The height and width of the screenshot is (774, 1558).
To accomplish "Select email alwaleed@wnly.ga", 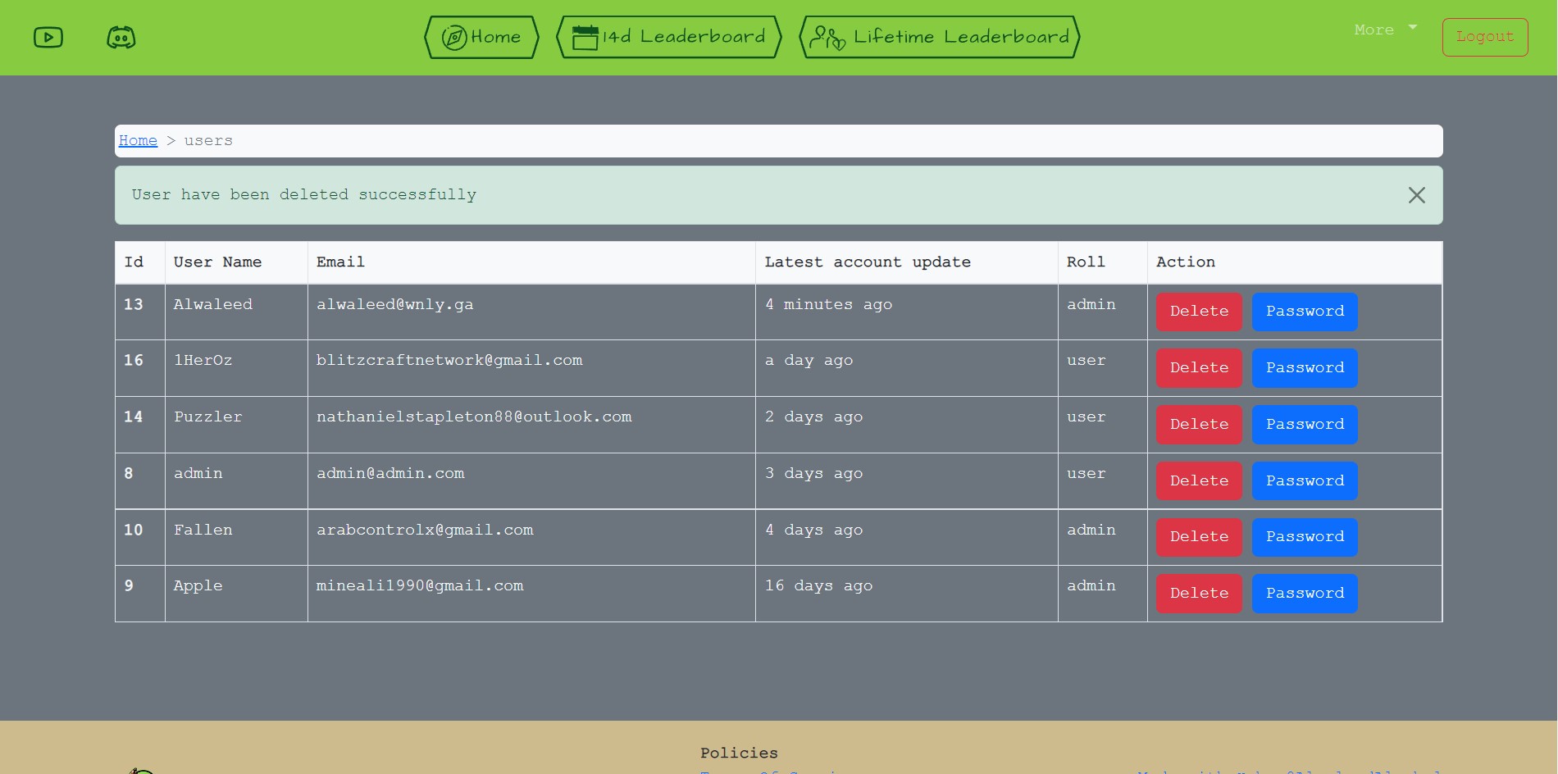I will tap(394, 305).
